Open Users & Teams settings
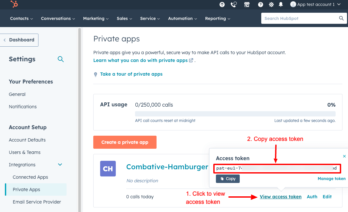The width and height of the screenshot is (348, 212). (x=25, y=153)
